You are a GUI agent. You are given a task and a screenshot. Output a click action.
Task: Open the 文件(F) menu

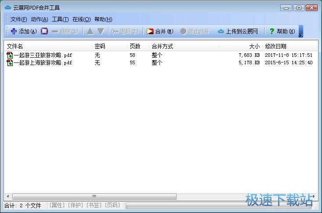pyautogui.click(x=18, y=19)
